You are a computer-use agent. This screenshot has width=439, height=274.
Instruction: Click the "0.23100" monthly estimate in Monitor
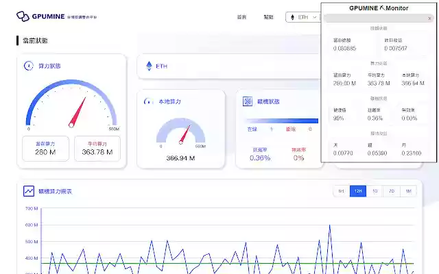(412, 153)
